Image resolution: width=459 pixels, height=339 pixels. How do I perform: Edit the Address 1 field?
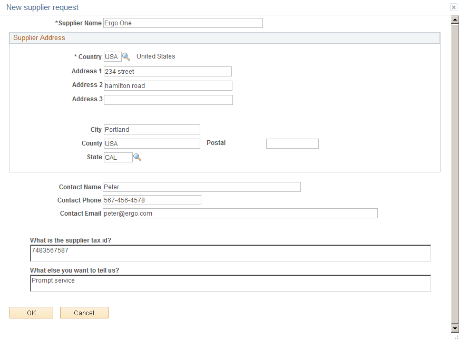[x=168, y=71]
